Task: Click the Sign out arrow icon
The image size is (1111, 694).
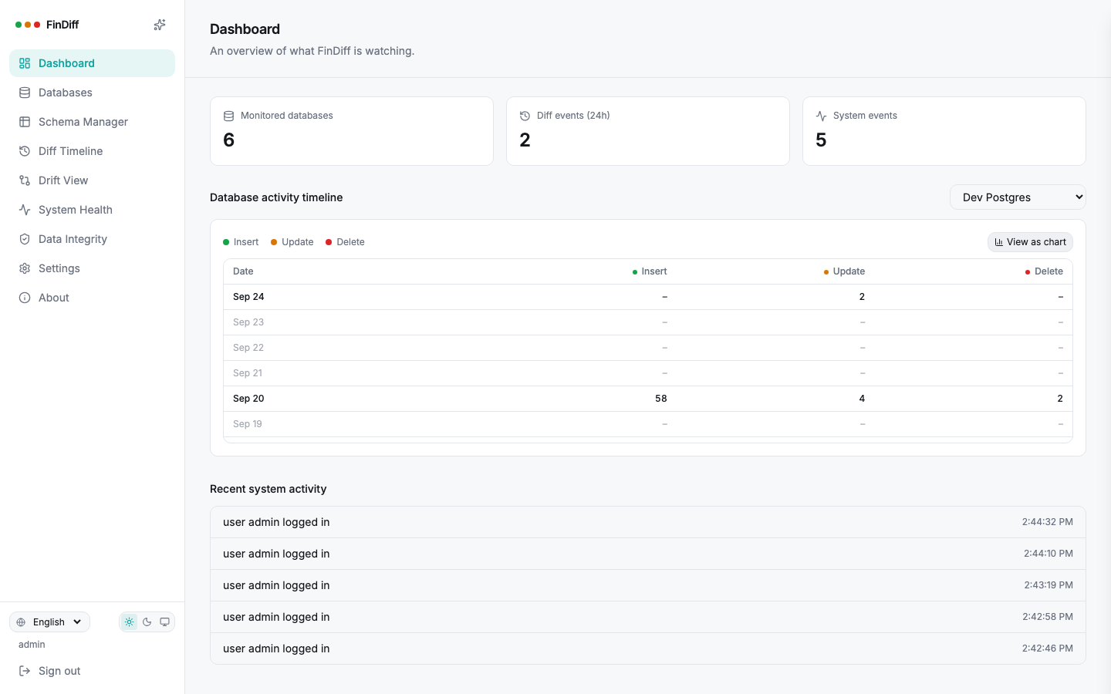Action: click(25, 671)
